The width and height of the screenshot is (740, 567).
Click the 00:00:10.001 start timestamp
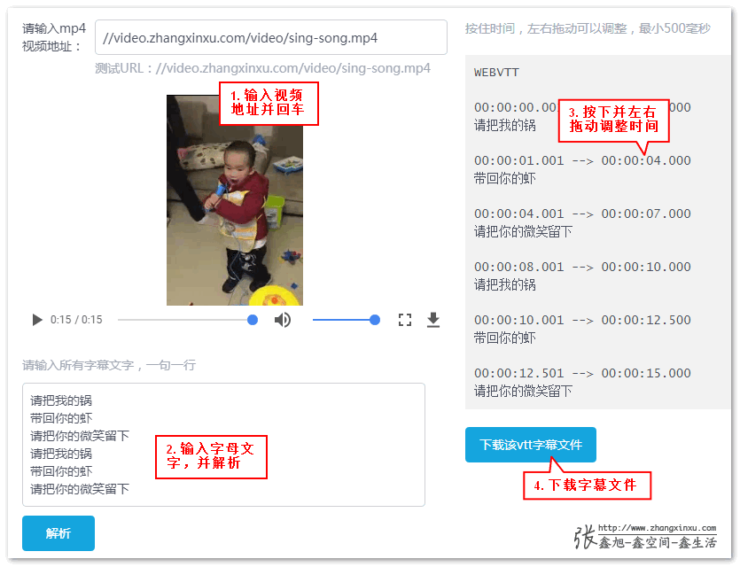pyautogui.click(x=518, y=321)
